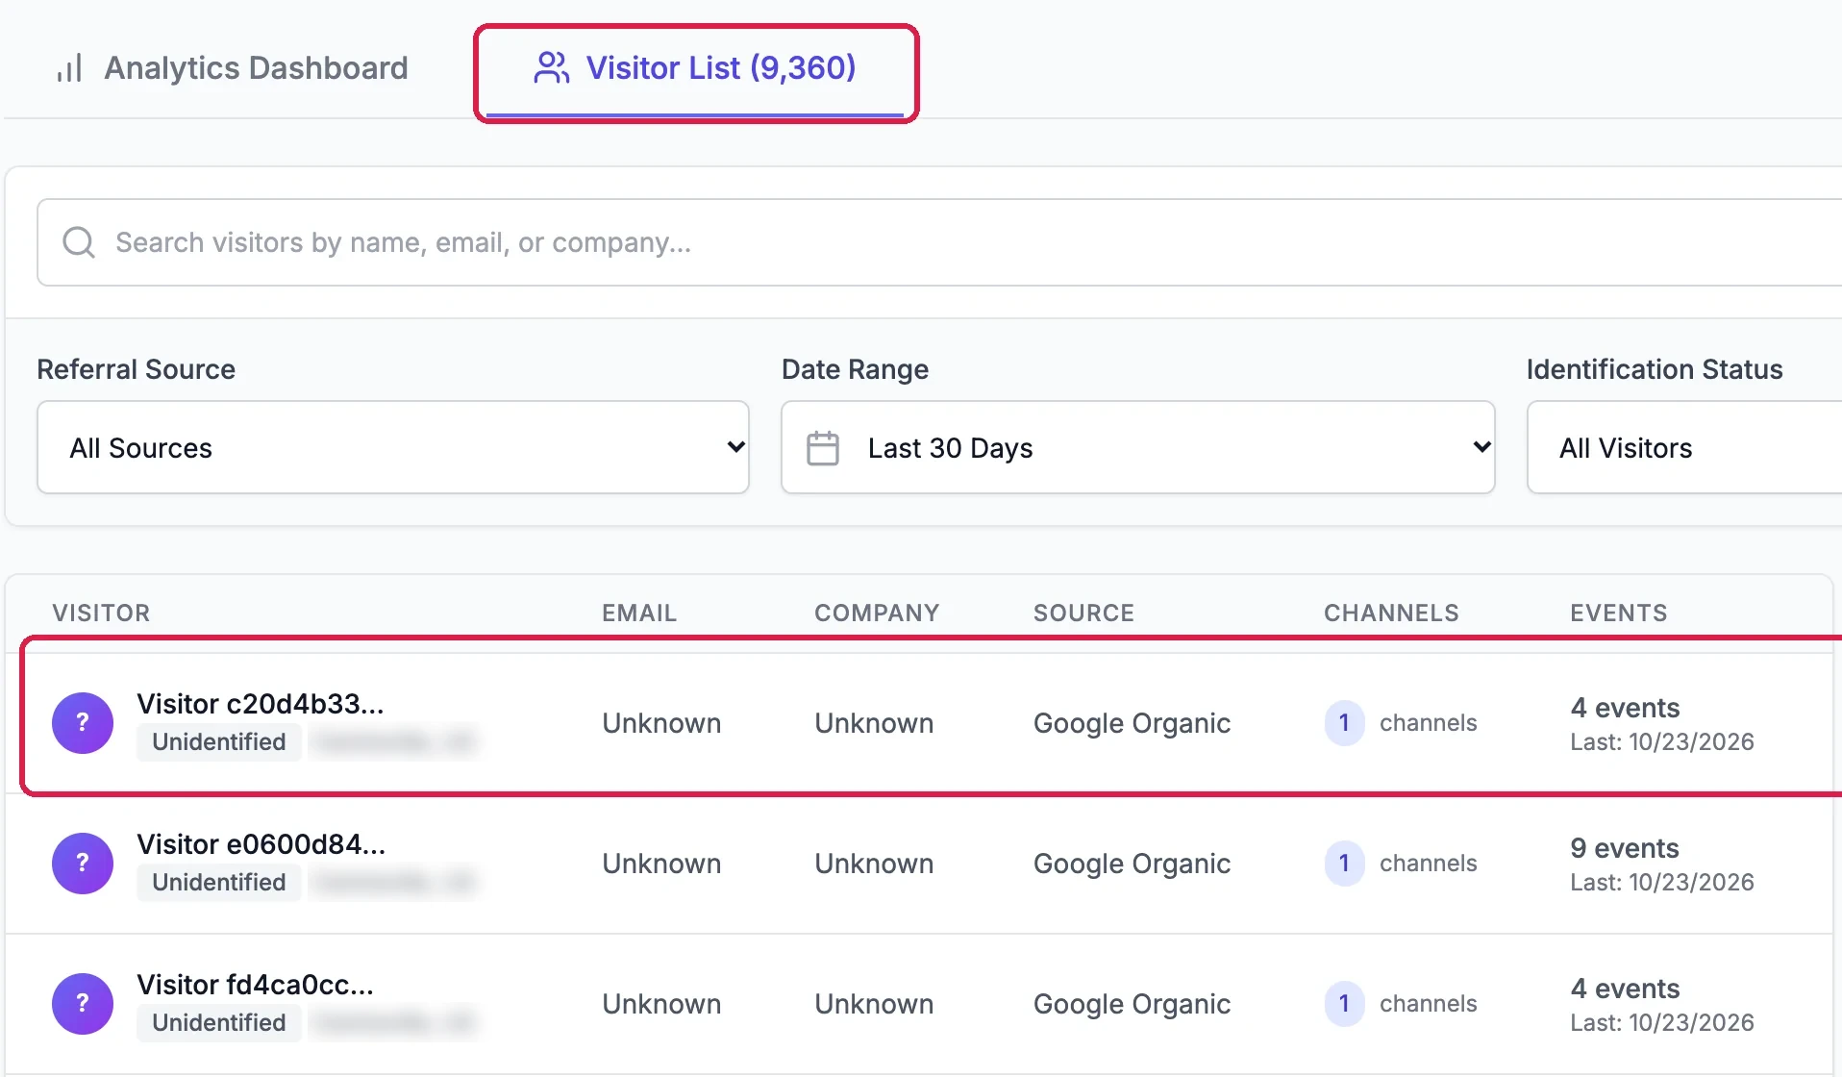Click Unknown email for Visitor e0600d84
Image resolution: width=1842 pixels, height=1077 pixels.
tap(661, 864)
